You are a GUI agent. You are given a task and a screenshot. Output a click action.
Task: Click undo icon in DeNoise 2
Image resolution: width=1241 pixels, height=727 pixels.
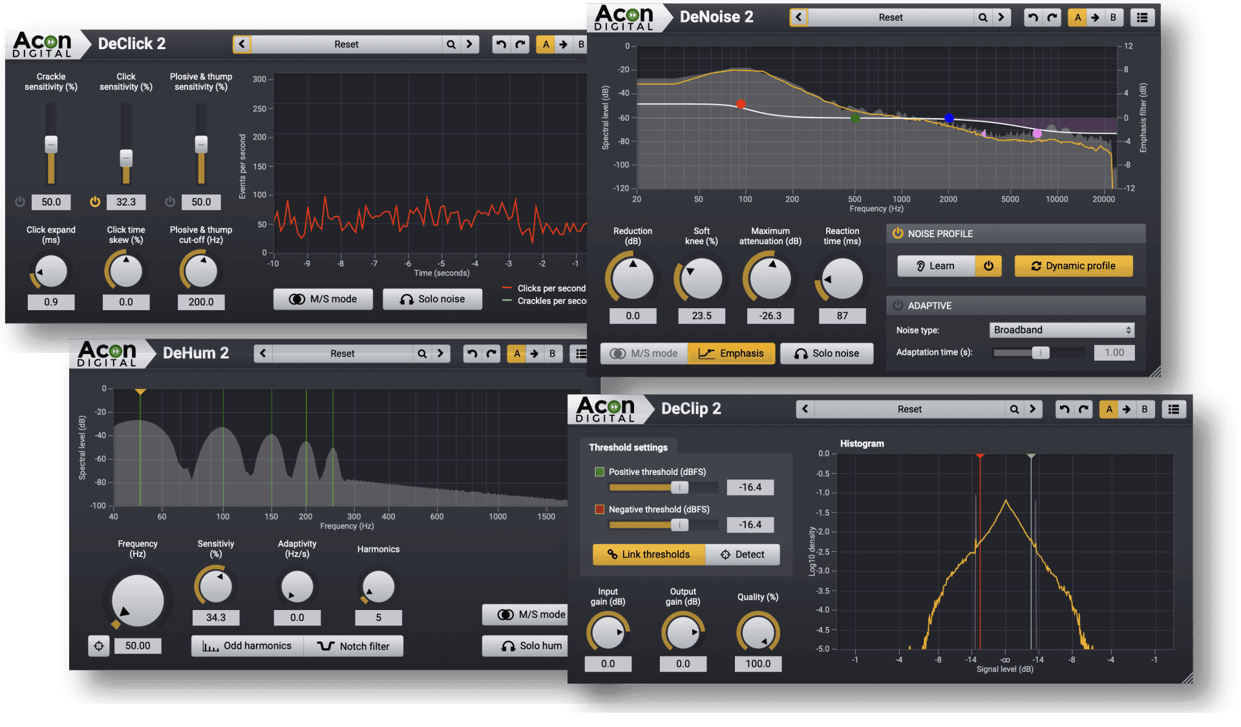1033,17
